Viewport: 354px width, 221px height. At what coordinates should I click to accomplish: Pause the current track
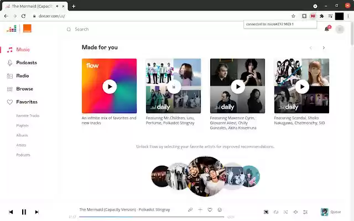pyautogui.click(x=24, y=212)
